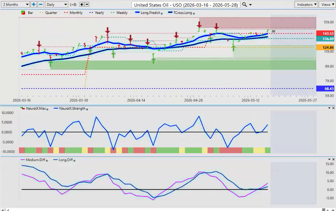Click the 2026-05-27 date axis label
The image size is (336, 211).
click(x=308, y=100)
